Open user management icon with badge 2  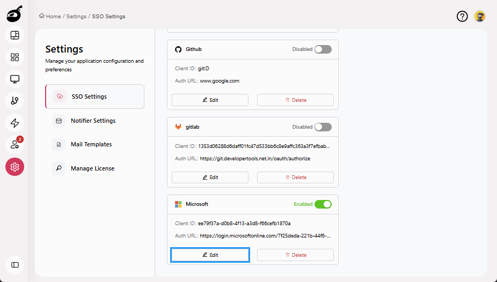tap(14, 145)
